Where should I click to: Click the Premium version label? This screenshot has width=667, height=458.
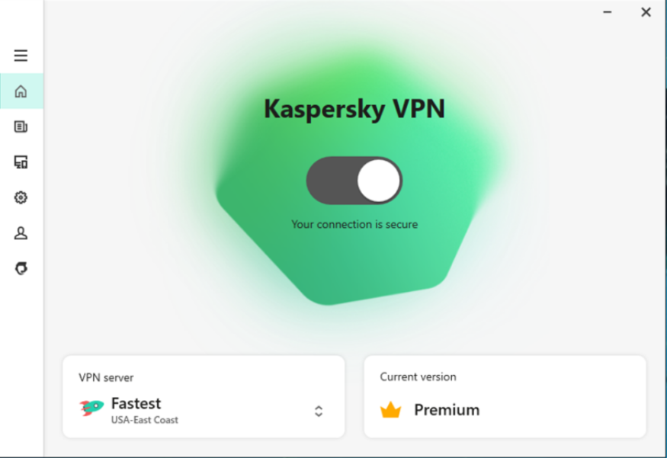tap(446, 409)
